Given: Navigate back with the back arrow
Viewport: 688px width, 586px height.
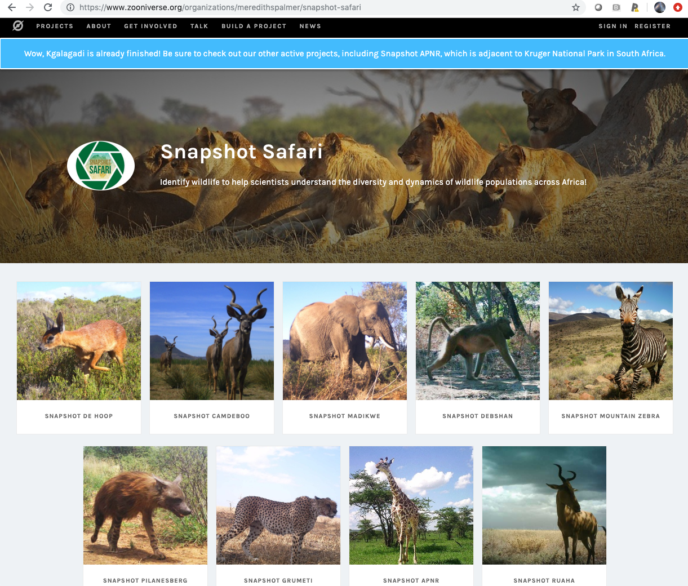Looking at the screenshot, I should [11, 8].
